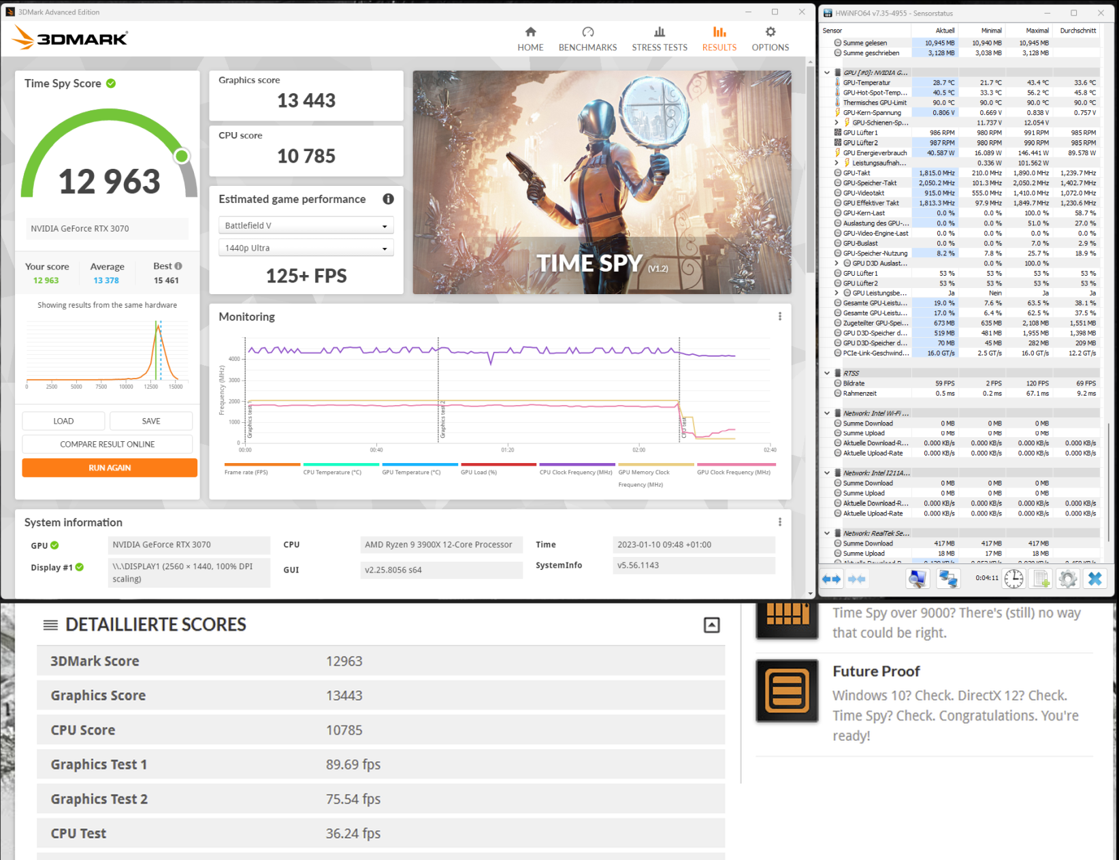
Task: Click the 3DMark logo in the header
Action: 70,38
